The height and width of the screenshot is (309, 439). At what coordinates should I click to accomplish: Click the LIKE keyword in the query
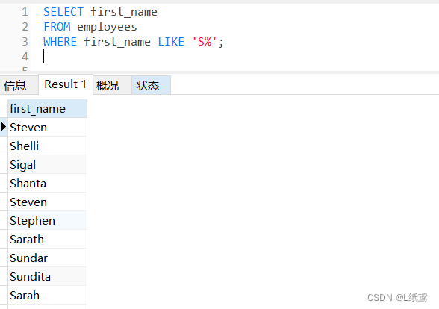[171, 42]
